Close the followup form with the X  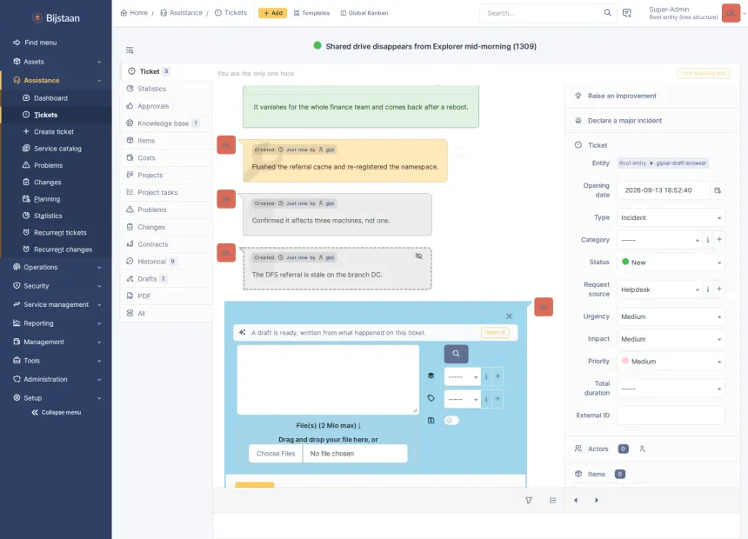509,316
